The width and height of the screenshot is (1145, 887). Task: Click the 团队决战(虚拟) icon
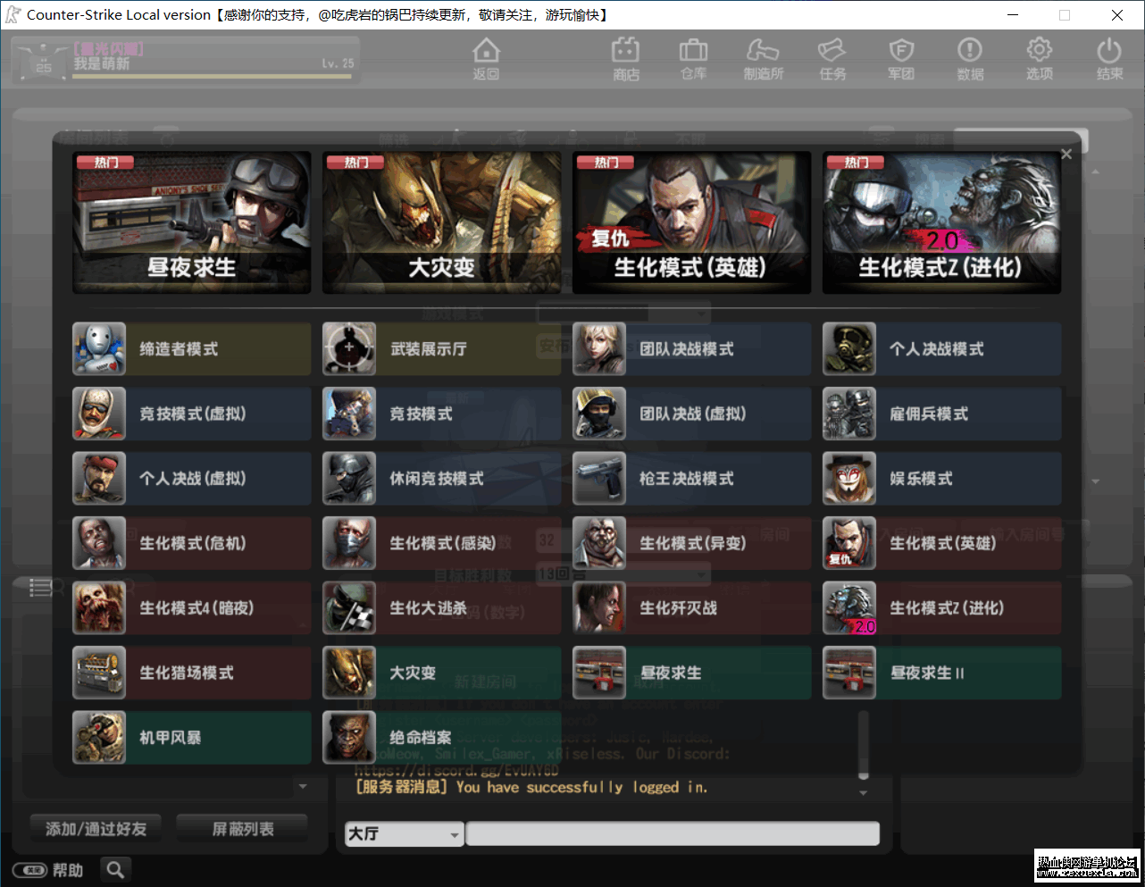(599, 414)
